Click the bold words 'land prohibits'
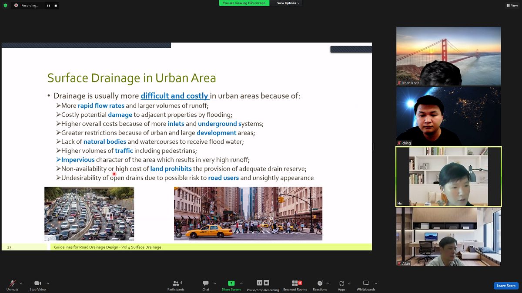The height and width of the screenshot is (293, 522). coord(171,169)
